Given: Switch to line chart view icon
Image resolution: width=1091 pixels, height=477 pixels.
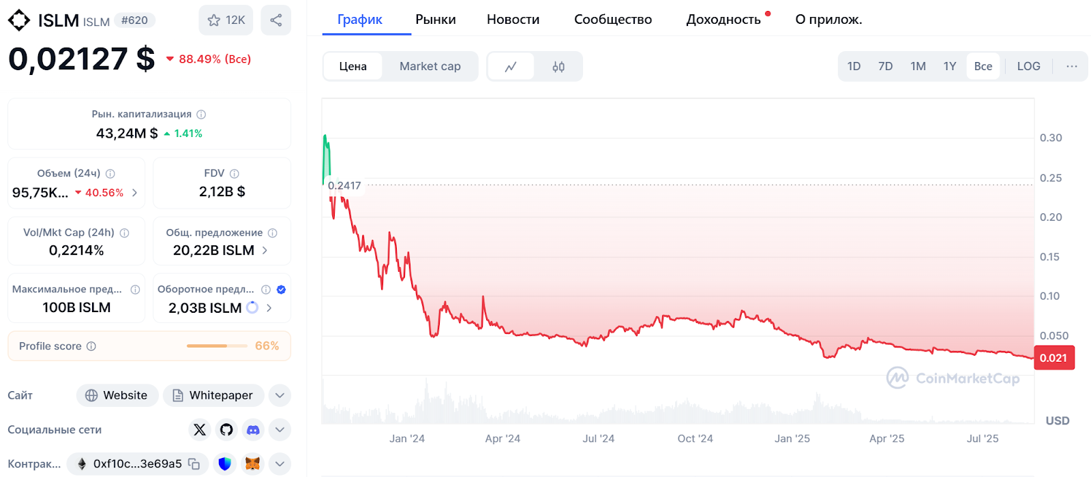Looking at the screenshot, I should tap(511, 67).
